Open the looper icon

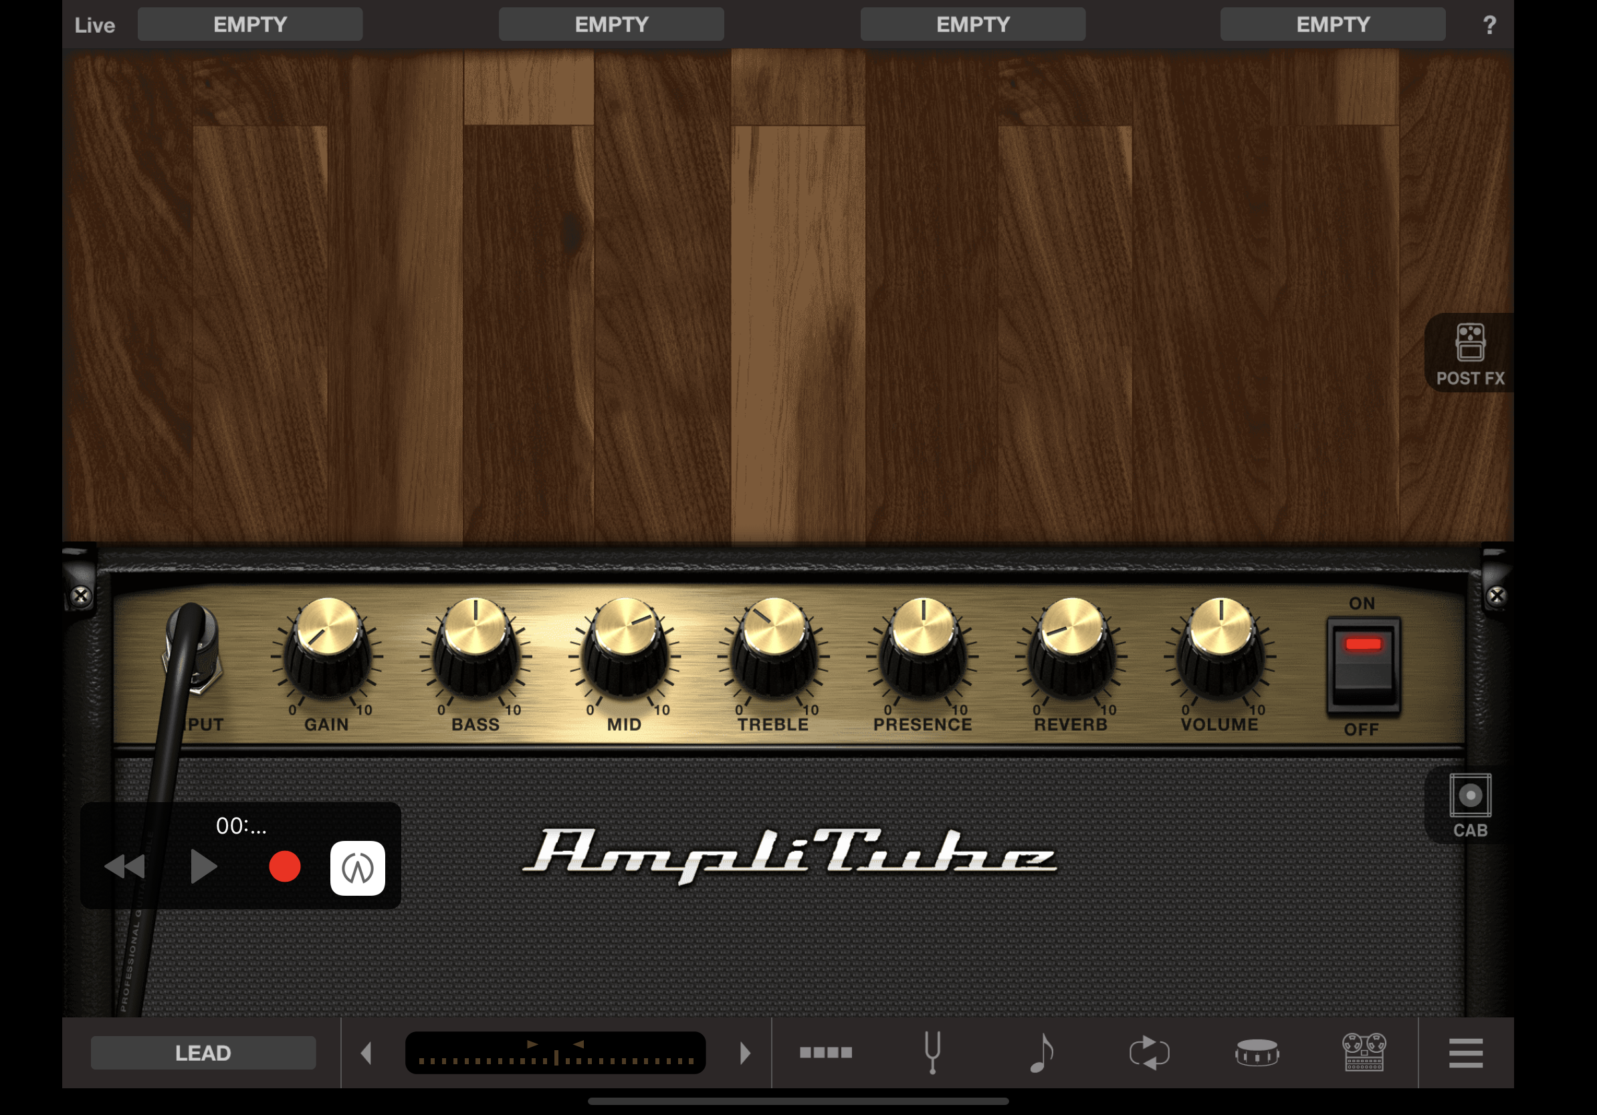1149,1052
